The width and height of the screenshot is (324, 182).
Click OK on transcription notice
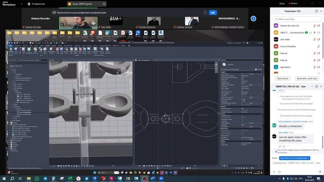point(213,13)
